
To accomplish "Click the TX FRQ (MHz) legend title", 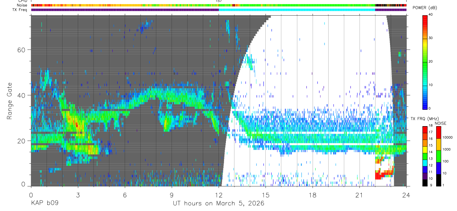I will click(424, 119).
